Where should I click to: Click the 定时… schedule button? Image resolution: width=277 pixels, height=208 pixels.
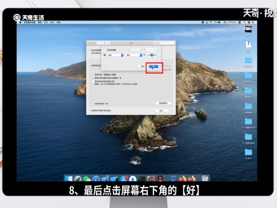(161, 111)
